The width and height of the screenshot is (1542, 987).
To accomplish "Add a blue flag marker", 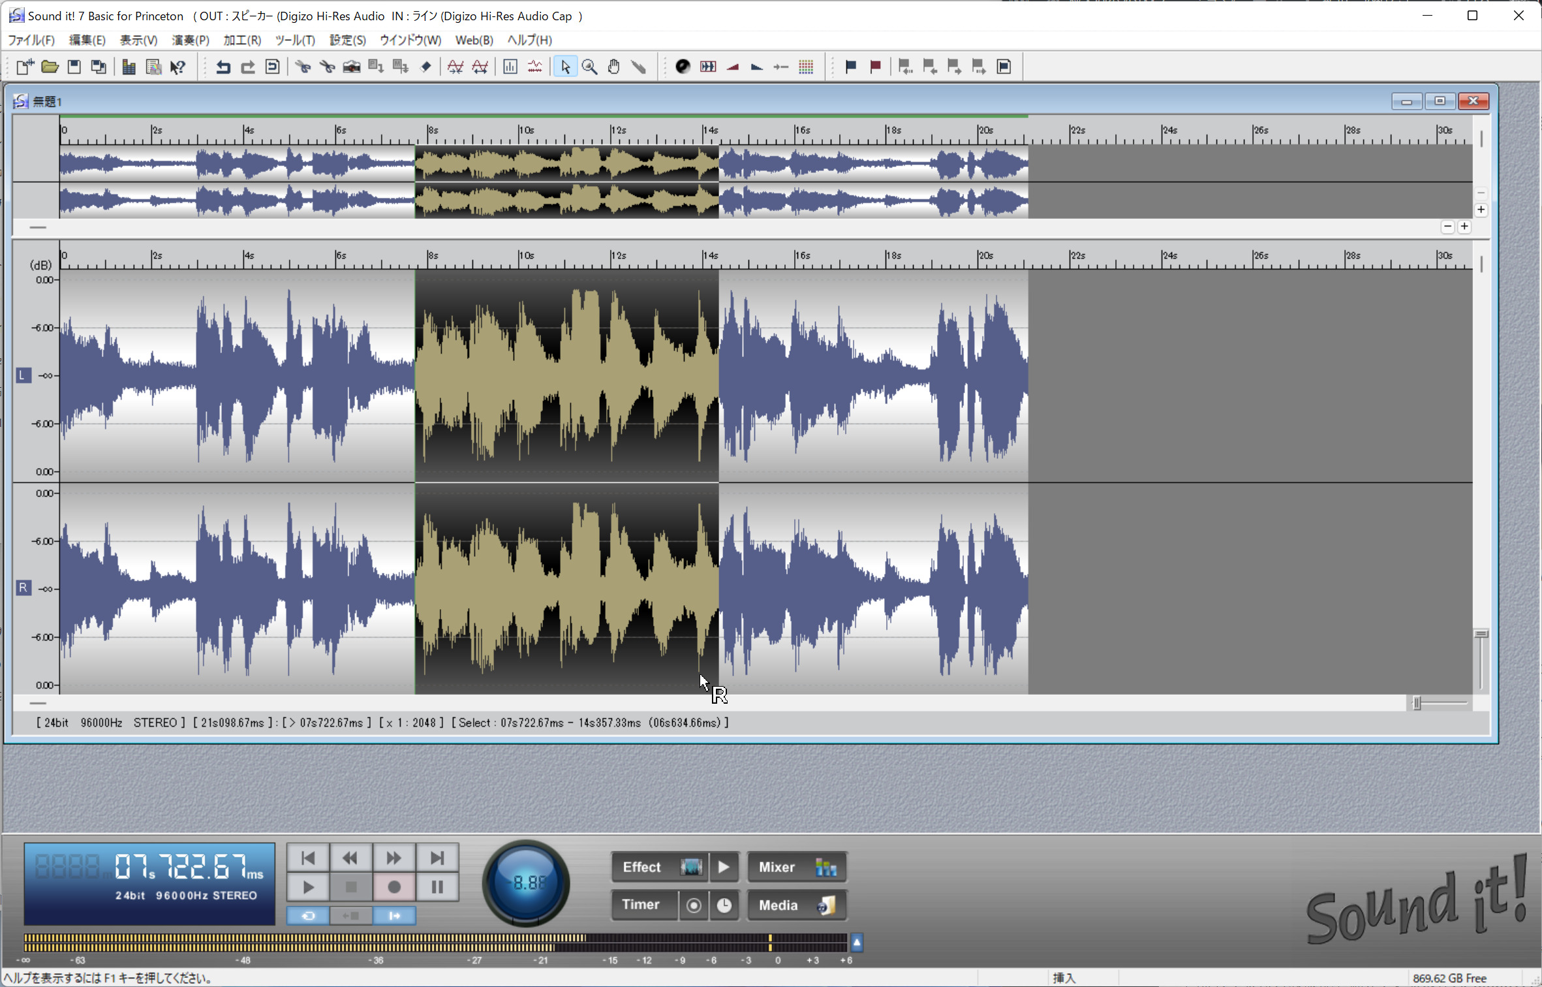I will click(850, 67).
